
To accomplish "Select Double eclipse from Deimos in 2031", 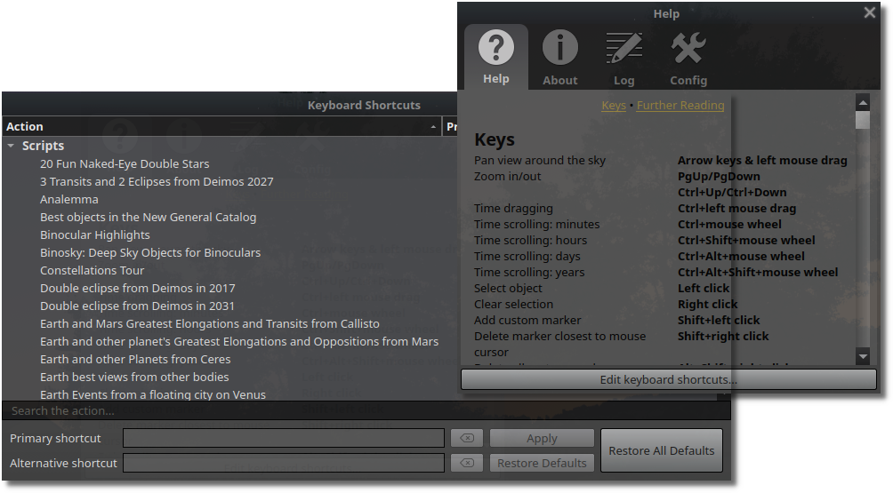I will click(x=137, y=306).
